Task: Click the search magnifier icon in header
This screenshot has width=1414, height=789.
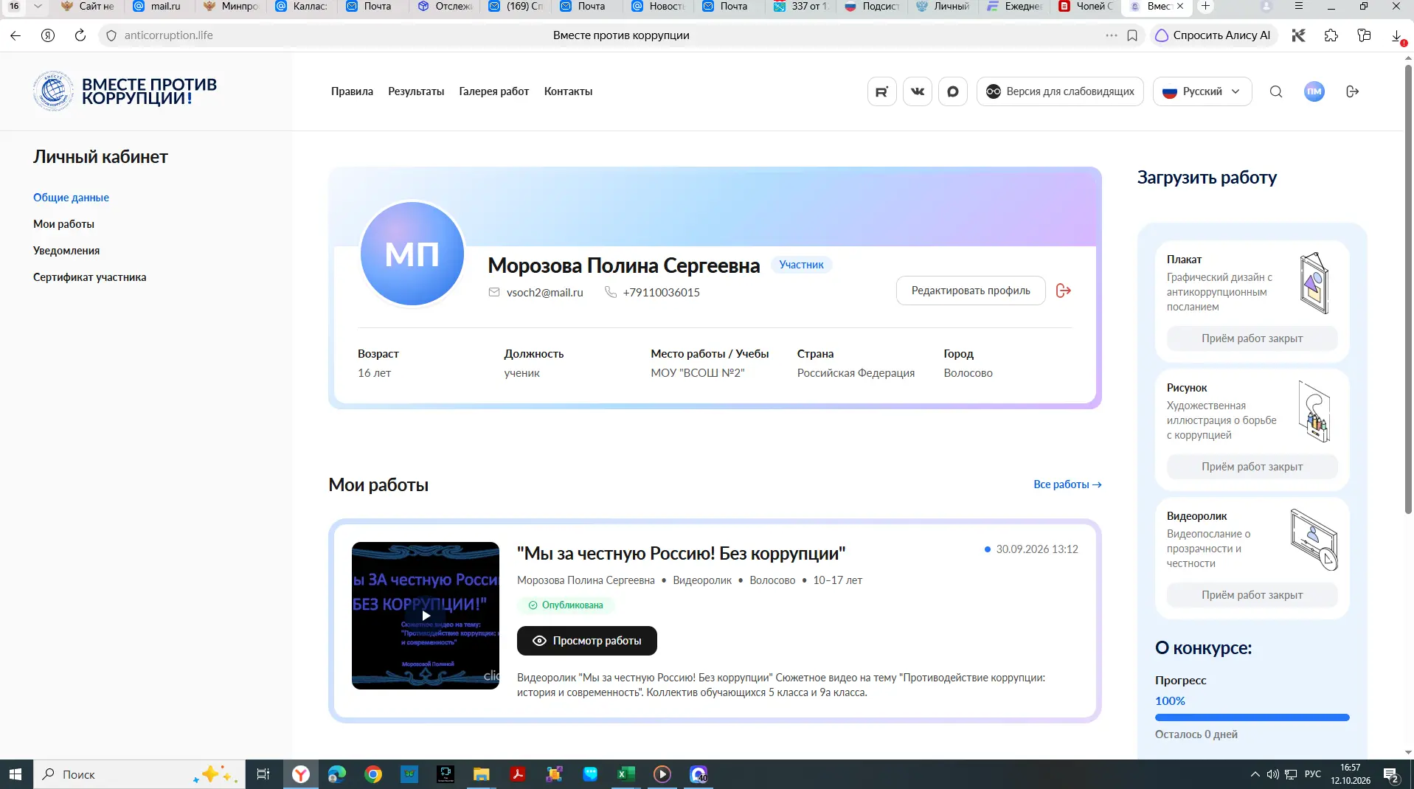Action: [x=1275, y=91]
